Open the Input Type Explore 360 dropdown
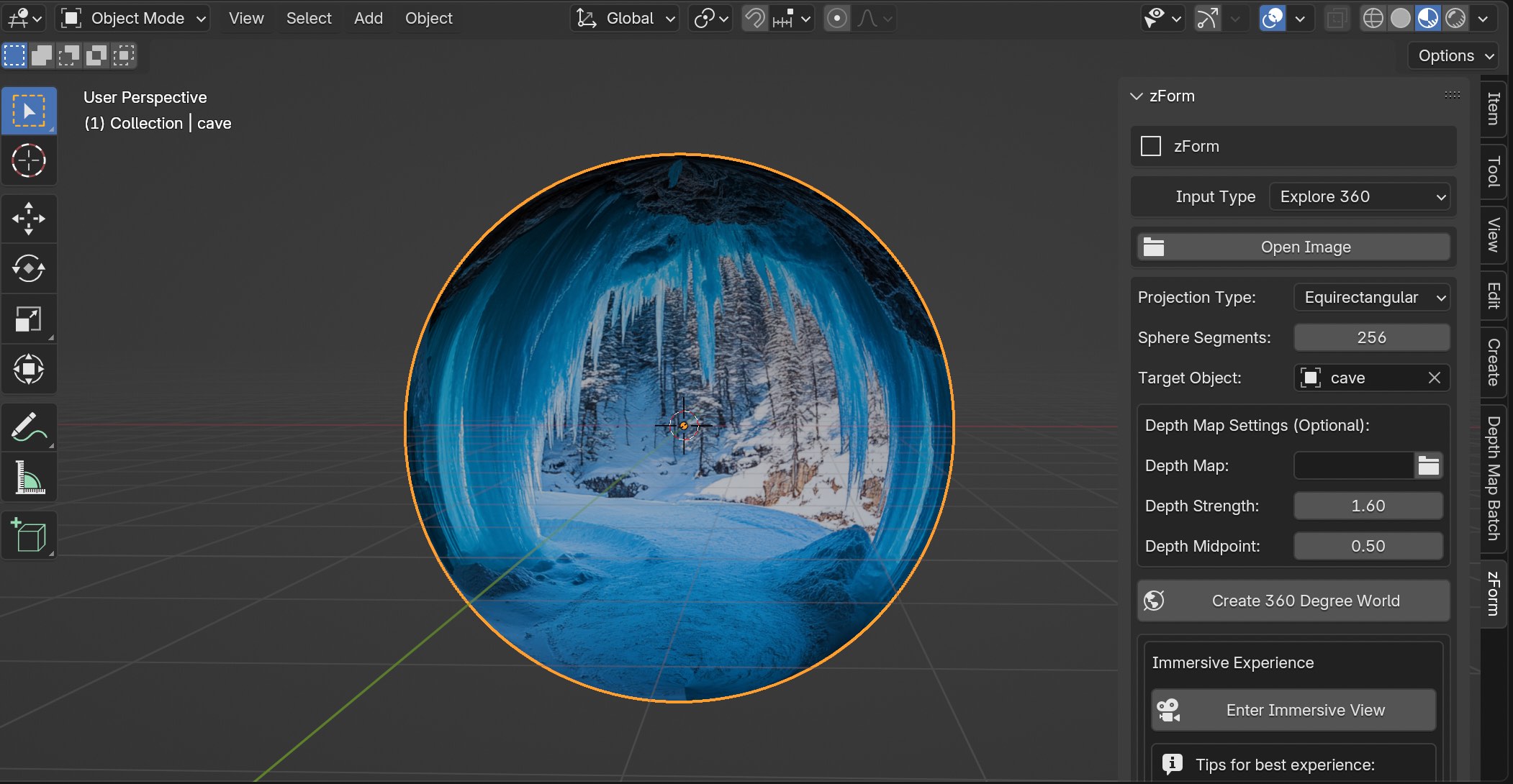Screen dimensions: 1513x784 (1359, 196)
